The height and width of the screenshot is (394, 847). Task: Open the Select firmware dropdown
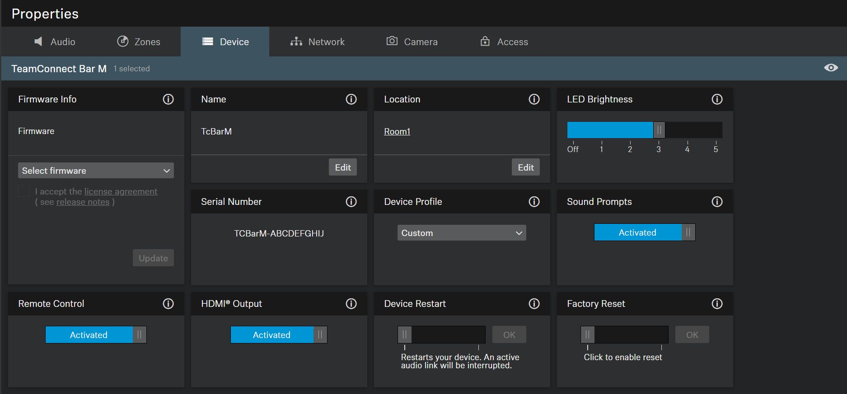click(x=96, y=171)
